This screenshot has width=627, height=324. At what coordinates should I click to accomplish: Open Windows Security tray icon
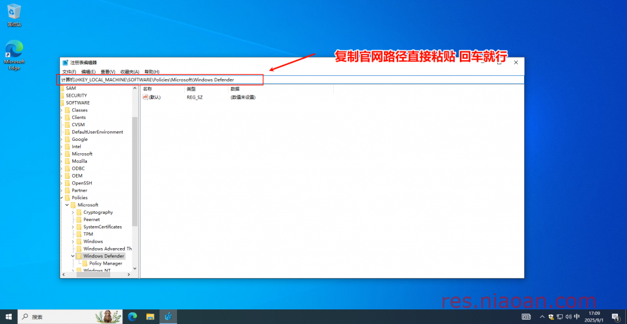point(551,317)
